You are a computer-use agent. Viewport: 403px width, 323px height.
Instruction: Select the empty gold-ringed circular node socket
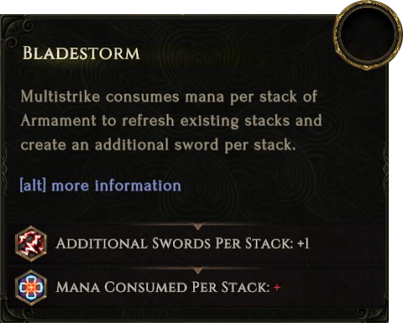pos(367,35)
